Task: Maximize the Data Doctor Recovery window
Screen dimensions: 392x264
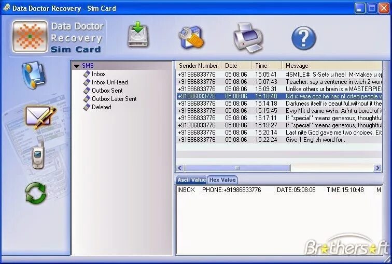Action: coord(371,8)
